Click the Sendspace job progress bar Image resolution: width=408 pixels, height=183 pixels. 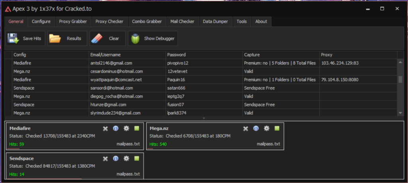(75, 179)
